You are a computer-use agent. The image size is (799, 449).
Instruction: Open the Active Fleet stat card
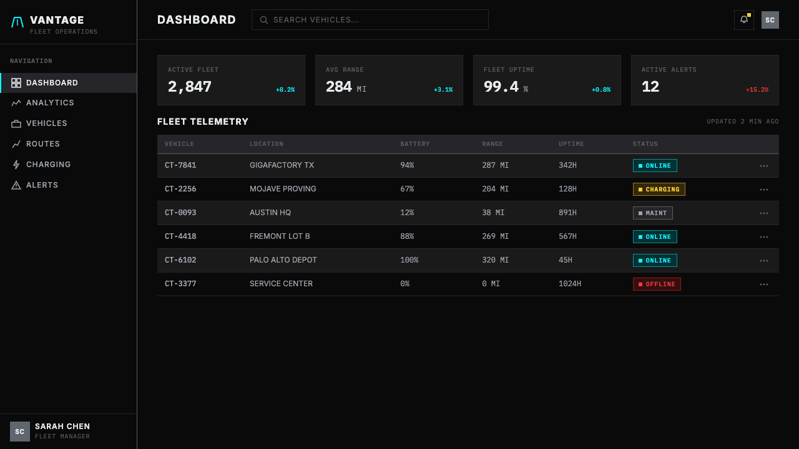(231, 80)
